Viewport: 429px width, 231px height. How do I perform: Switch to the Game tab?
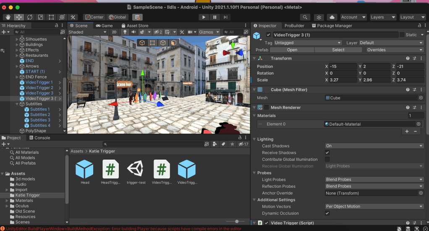[x=105, y=26]
